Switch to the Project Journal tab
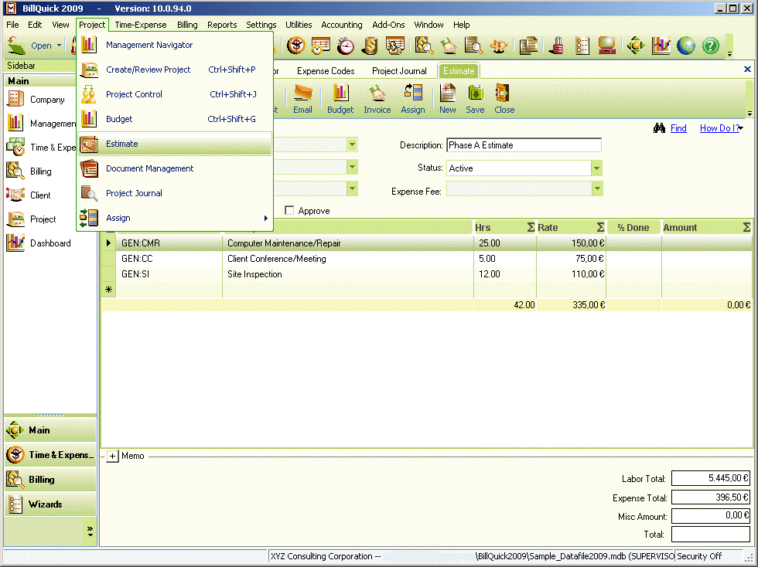The height and width of the screenshot is (567, 758). coord(399,71)
